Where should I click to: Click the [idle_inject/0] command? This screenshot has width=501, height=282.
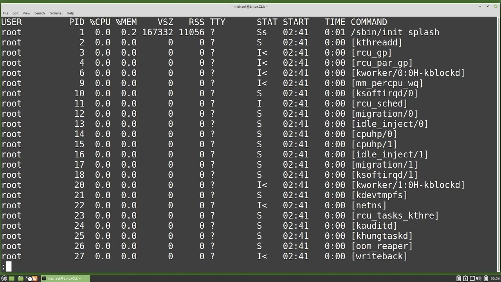(x=390, y=124)
